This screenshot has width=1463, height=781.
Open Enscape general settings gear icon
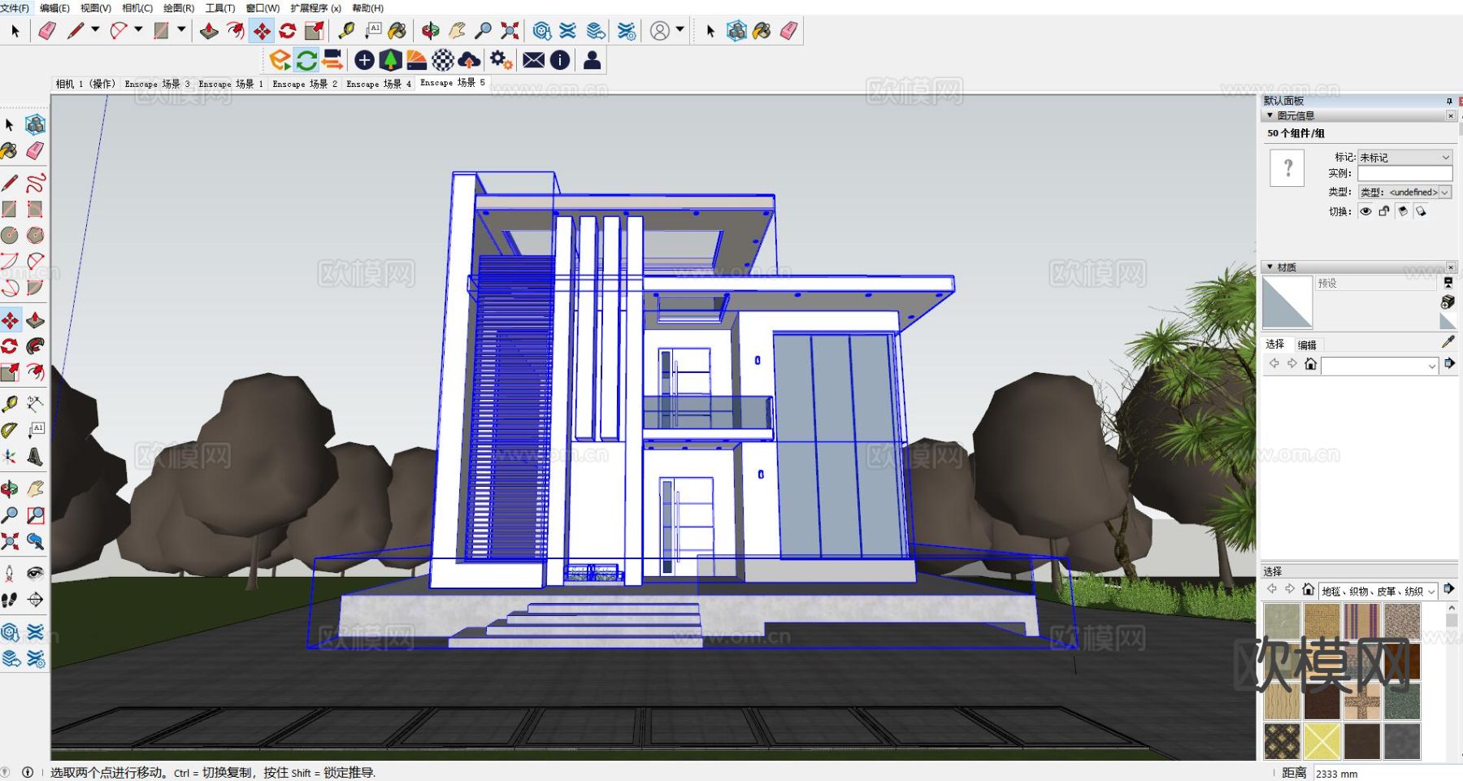501,59
